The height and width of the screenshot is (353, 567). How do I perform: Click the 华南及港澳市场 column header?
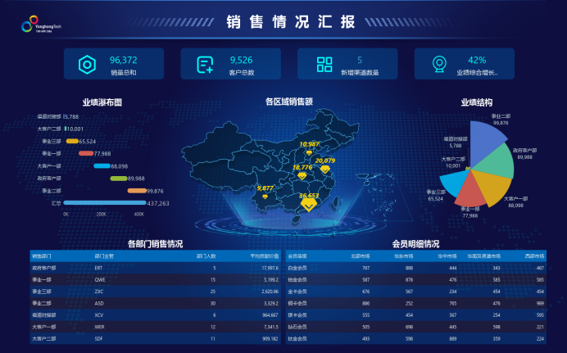483,256
